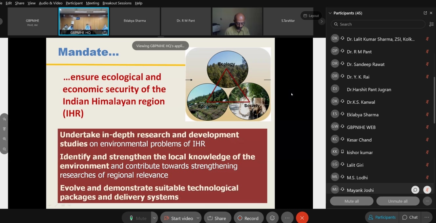436x223 pixels.
Task: Pop out the Participants panel
Action: coord(425,13)
